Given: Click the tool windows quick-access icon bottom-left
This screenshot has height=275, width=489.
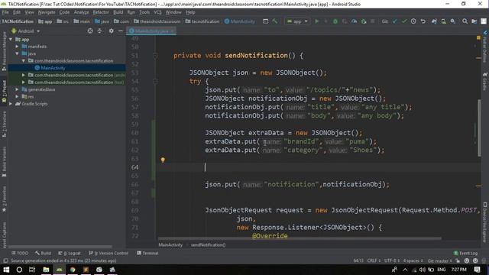Looking at the screenshot, I should point(5,260).
